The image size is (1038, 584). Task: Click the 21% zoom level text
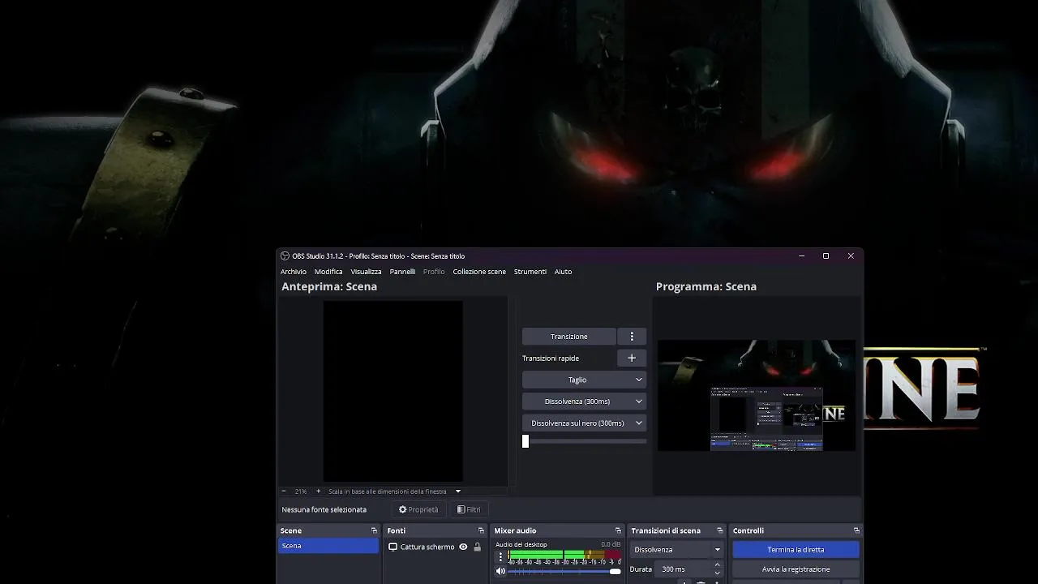[301, 492]
